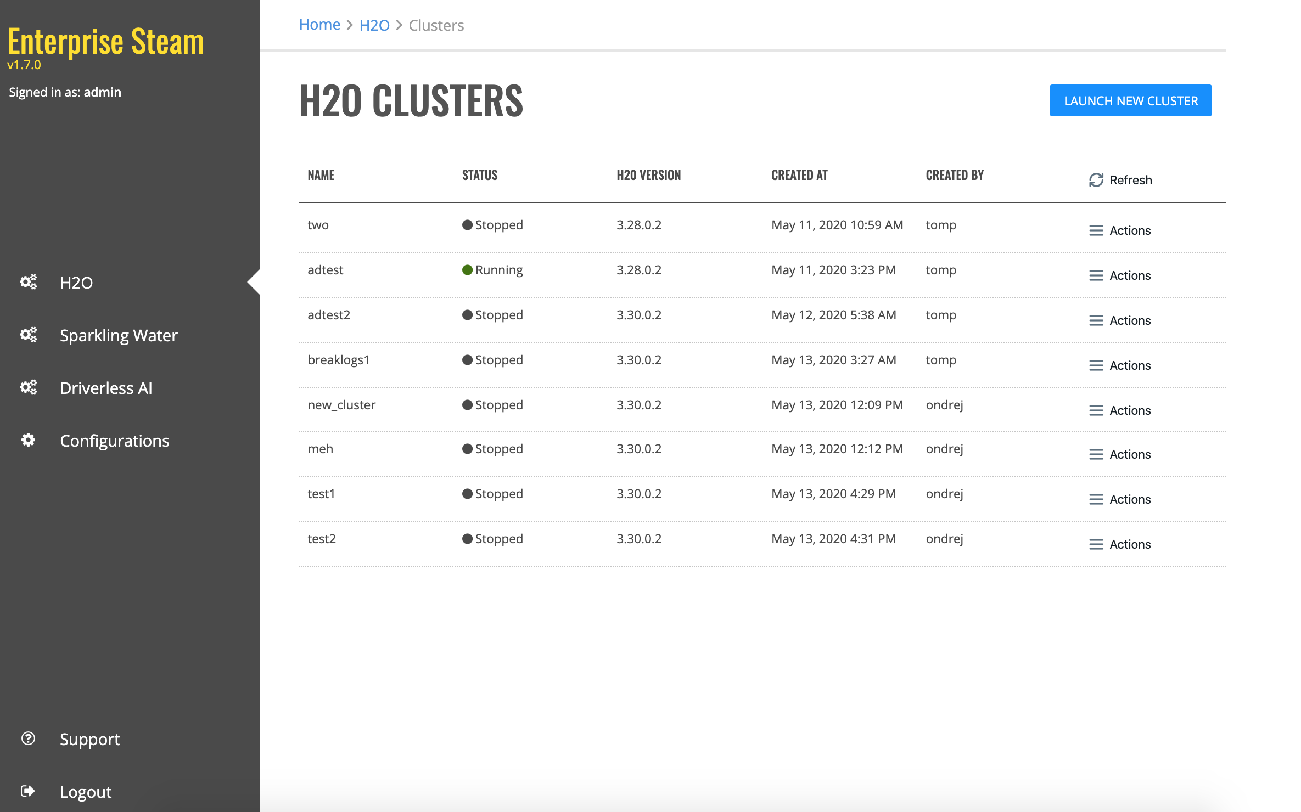Click the date May 11, 2020 10:59 AM

click(837, 225)
